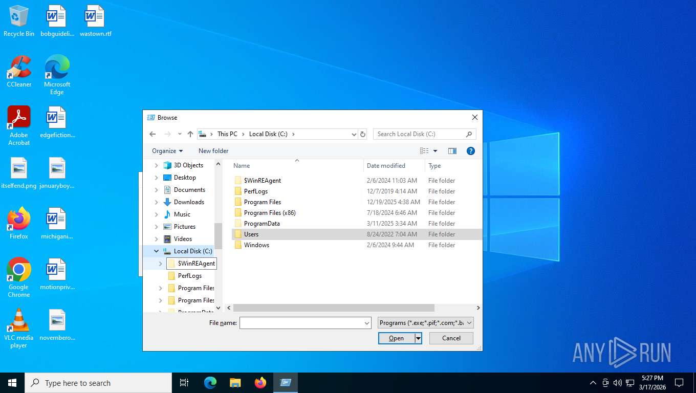Click the Edge taskbar icon
Viewport: 696px width, 393px height.
click(x=210, y=383)
